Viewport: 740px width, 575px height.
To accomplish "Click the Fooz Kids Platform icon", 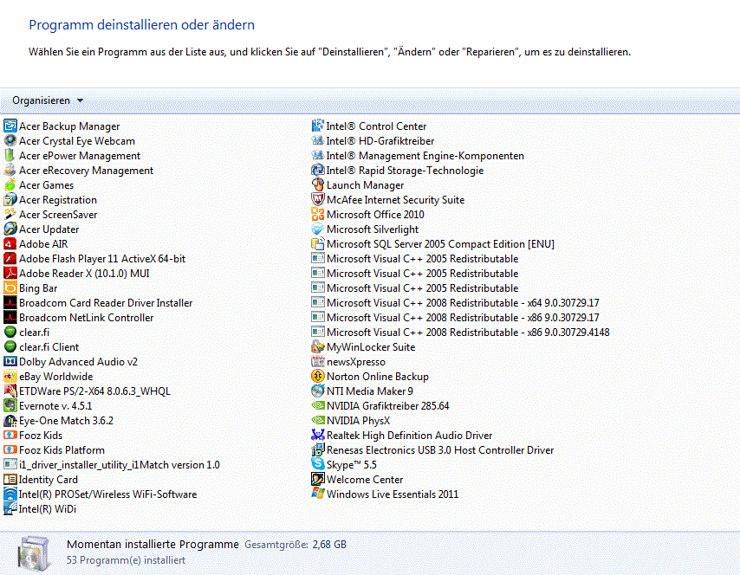I will [10, 450].
